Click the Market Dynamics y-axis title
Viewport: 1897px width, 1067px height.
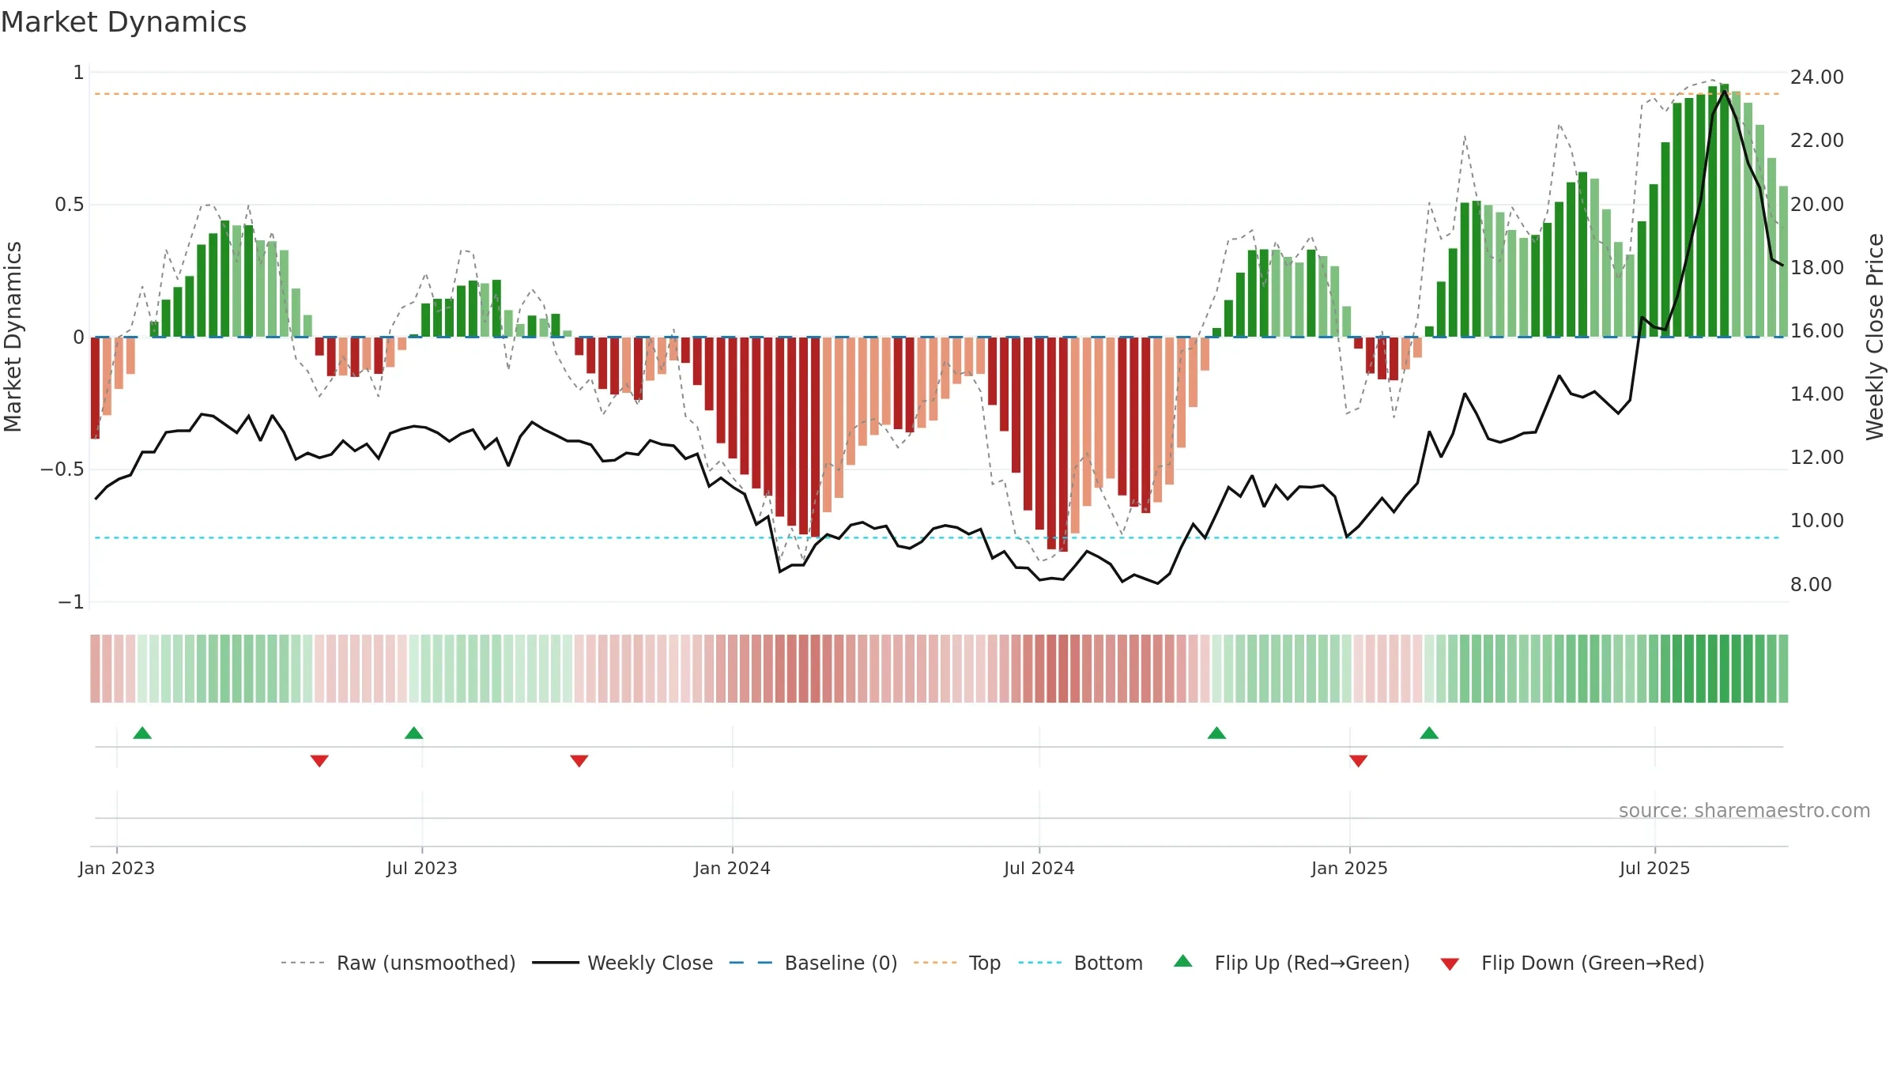click(13, 337)
